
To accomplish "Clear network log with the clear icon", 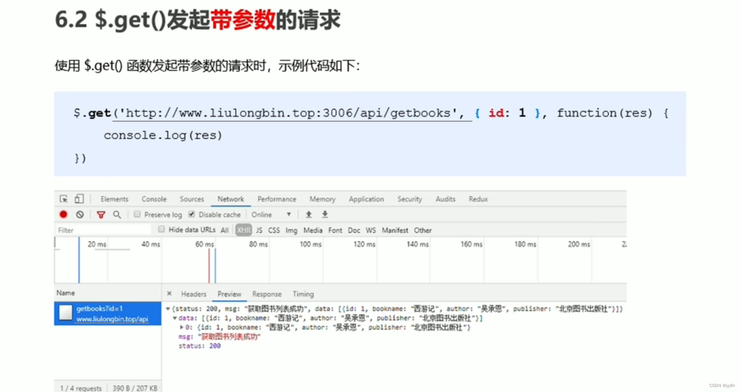I will pos(80,215).
